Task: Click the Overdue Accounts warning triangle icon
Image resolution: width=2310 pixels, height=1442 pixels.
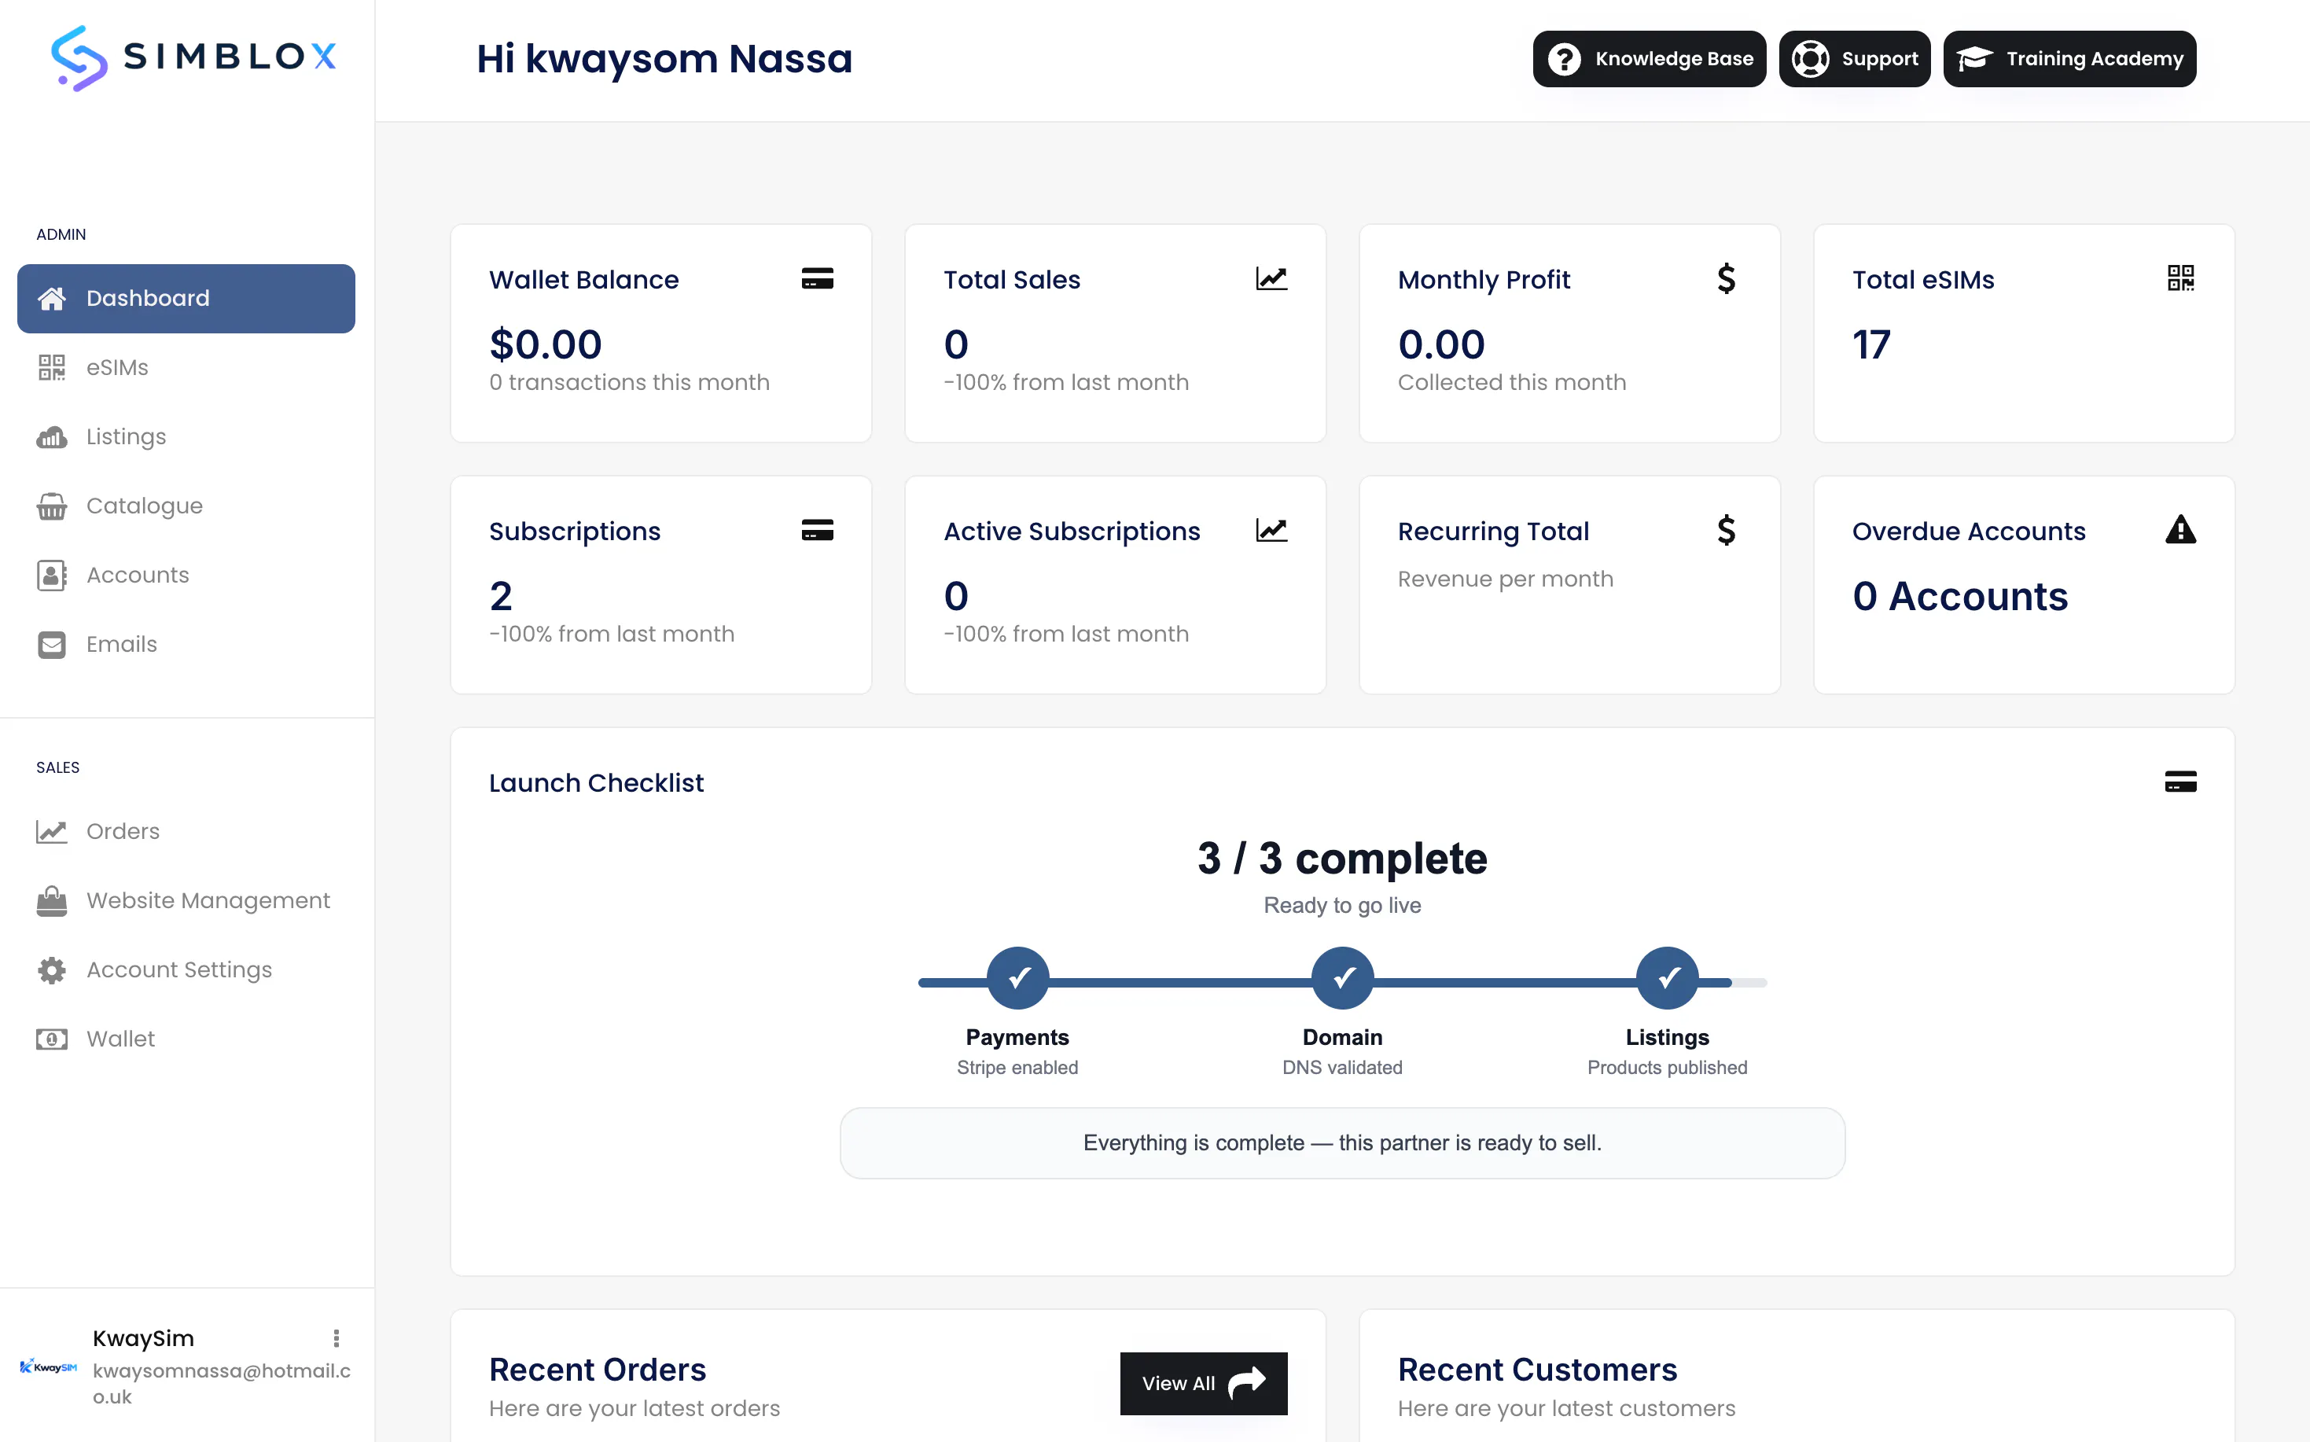Action: pos(2180,529)
